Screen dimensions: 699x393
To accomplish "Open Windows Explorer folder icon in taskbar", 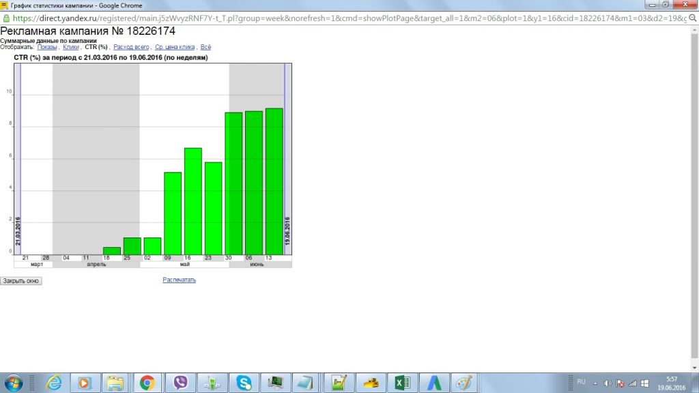I will [115, 383].
